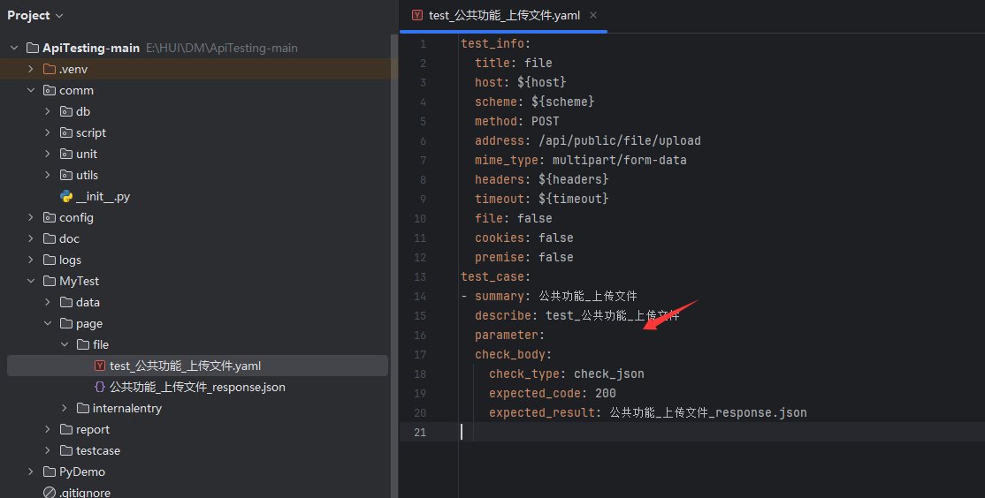Click the internalentry folder icon
Viewport: 985px width, 498px height.
[83, 408]
